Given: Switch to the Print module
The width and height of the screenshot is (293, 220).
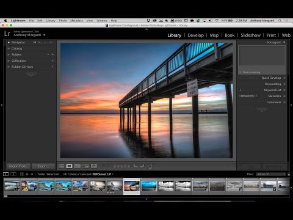Looking at the screenshot, I should [x=271, y=35].
